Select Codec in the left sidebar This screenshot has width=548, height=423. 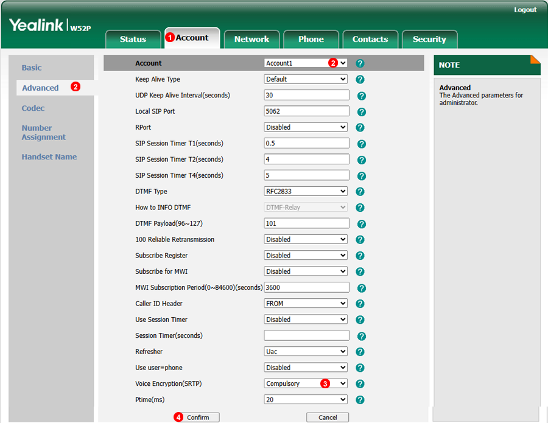(x=33, y=108)
